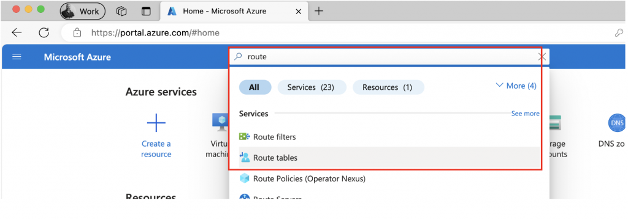628x220 pixels.
Task: Select the Home - Microsoft Azure tab
Action: pos(235,11)
